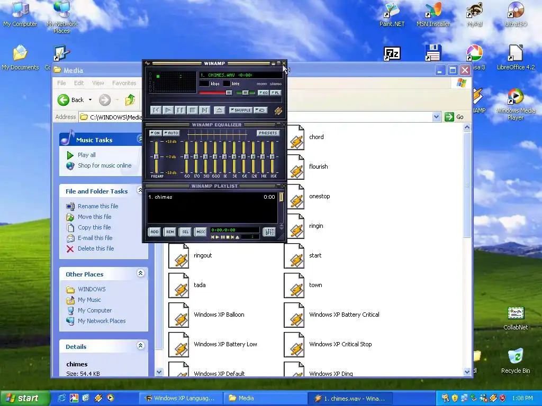Click the playlist ADD button

click(155, 232)
